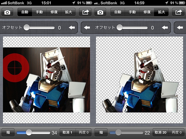Tap time 14:59 in status bar
Viewport: 186px width, 139px height.
[x=139, y=3]
